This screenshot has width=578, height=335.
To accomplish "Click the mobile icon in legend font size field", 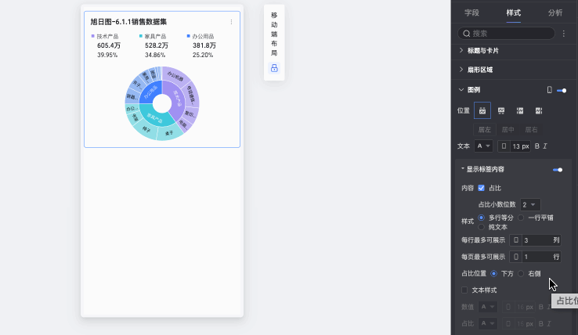I will pyautogui.click(x=504, y=146).
